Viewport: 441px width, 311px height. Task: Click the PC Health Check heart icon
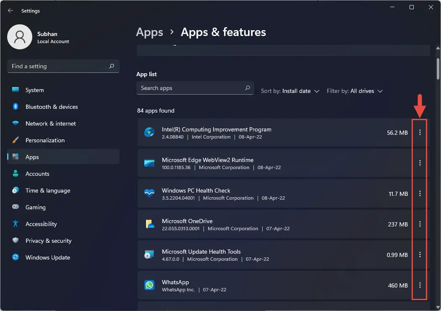149,193
